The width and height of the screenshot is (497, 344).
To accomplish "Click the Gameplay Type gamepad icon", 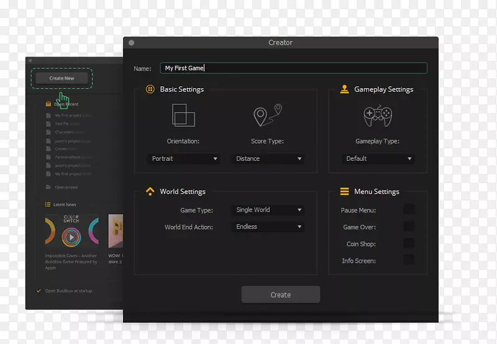I will tap(378, 115).
